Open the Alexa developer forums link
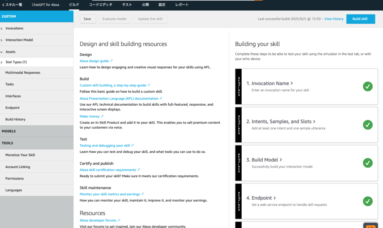This screenshot has width=383, height=228. [x=98, y=221]
